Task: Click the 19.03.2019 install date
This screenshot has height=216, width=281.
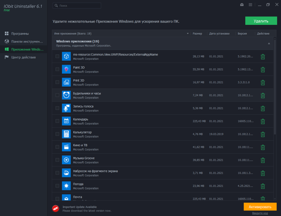Action: 216,134
